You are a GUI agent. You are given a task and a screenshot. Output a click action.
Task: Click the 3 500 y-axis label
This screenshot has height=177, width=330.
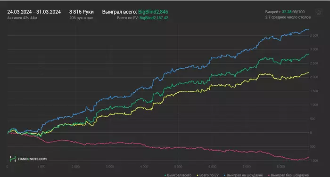click(x=314, y=35)
